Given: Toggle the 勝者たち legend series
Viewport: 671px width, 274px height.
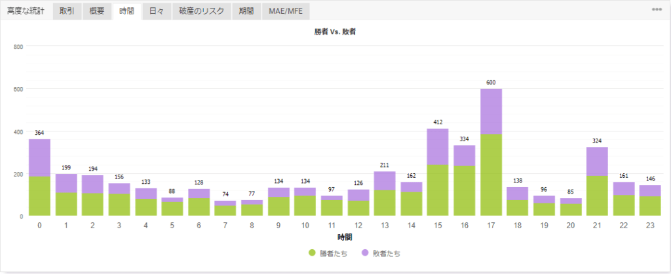Looking at the screenshot, I should [328, 254].
